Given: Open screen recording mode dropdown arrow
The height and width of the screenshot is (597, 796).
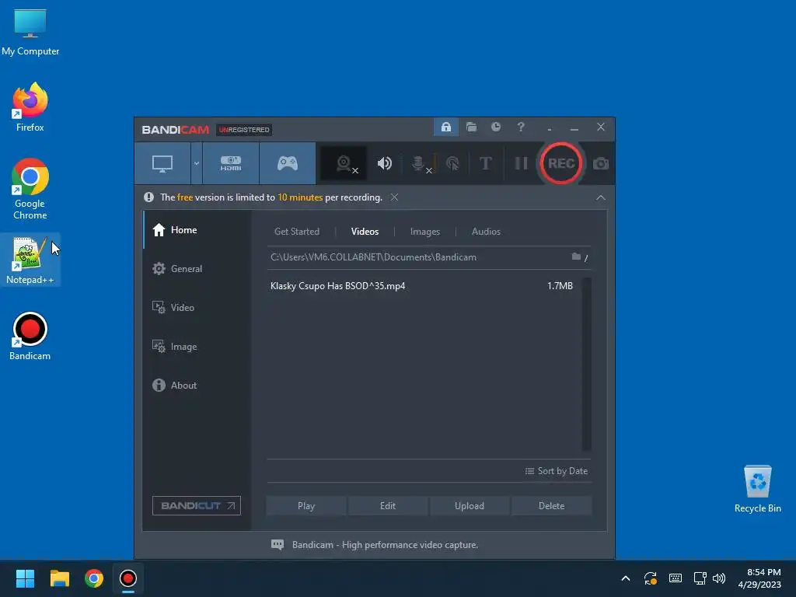Looking at the screenshot, I should click(x=197, y=163).
